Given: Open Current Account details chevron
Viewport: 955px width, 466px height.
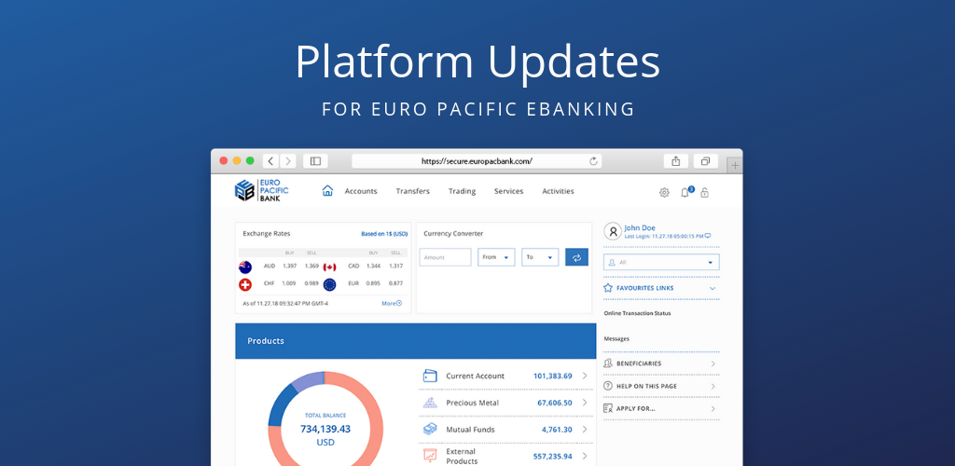Looking at the screenshot, I should click(x=585, y=376).
